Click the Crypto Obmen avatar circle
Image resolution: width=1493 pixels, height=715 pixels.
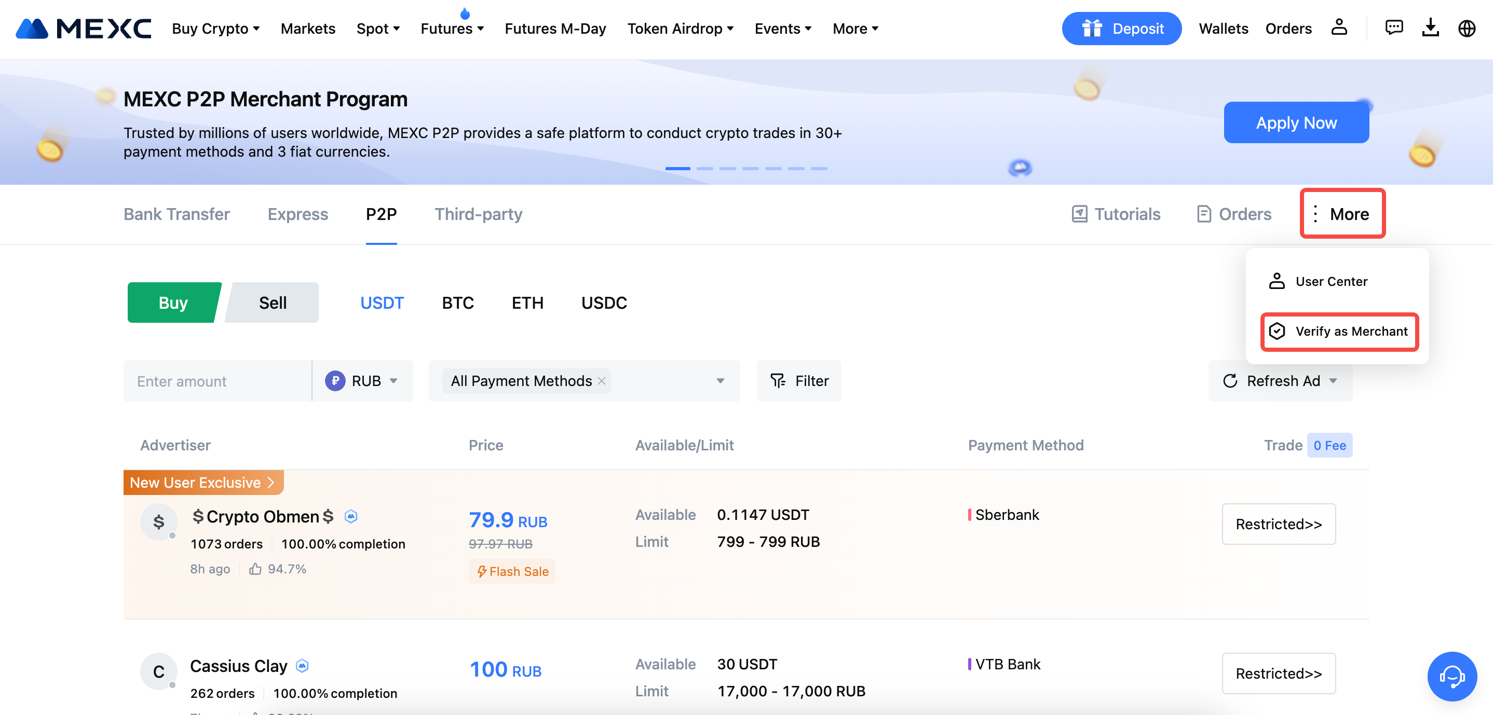pyautogui.click(x=158, y=522)
